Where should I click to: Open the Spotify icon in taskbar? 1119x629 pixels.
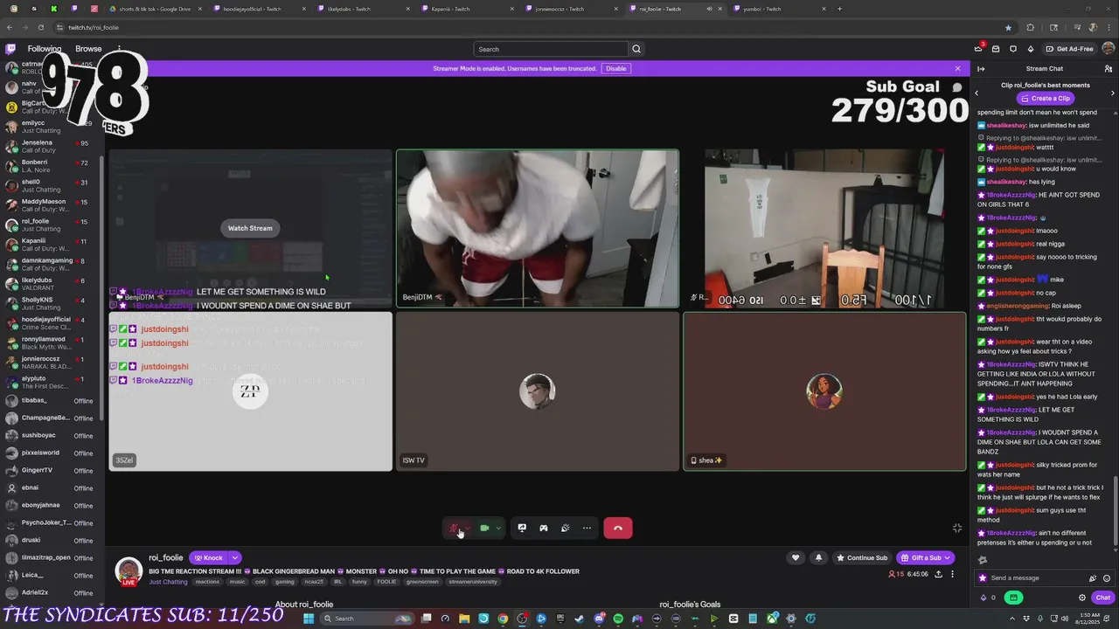pyautogui.click(x=618, y=619)
